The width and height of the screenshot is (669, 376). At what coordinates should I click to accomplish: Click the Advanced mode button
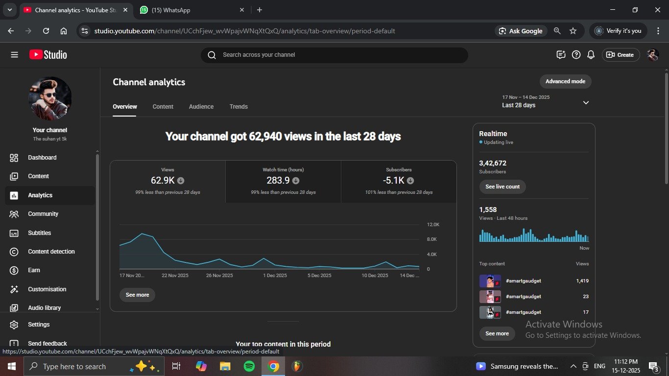coord(565,81)
